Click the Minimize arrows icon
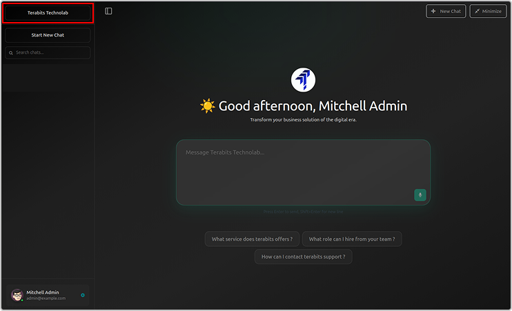Screen dimensions: 512x311 point(477,11)
